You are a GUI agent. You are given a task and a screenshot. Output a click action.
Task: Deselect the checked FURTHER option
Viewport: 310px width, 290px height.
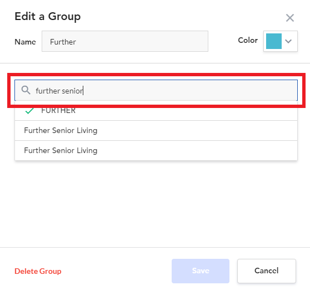click(x=156, y=111)
